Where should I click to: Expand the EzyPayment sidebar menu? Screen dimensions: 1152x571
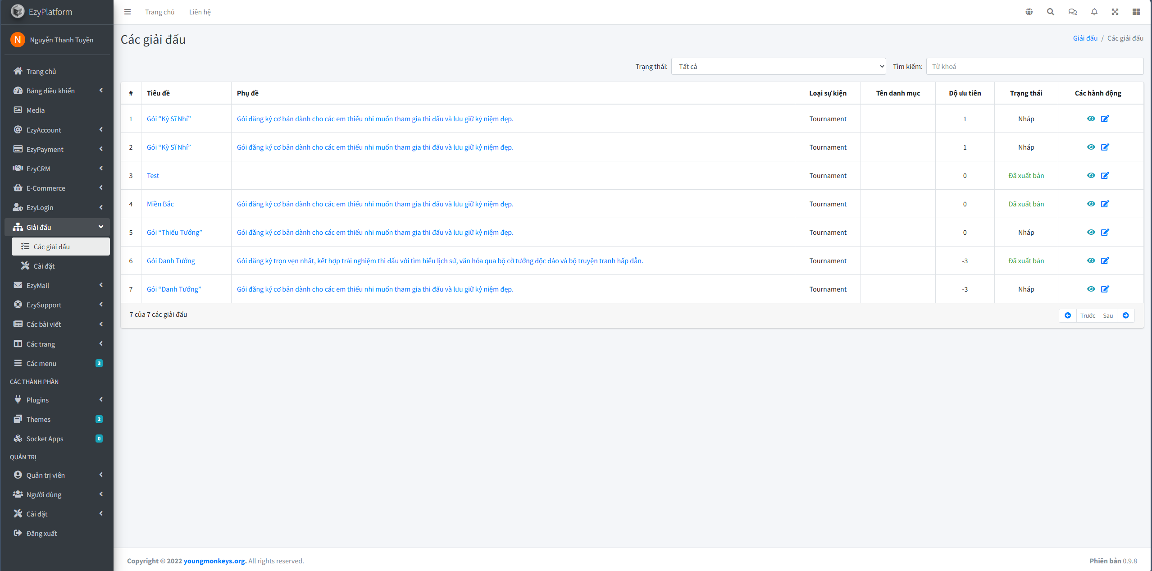click(x=57, y=149)
